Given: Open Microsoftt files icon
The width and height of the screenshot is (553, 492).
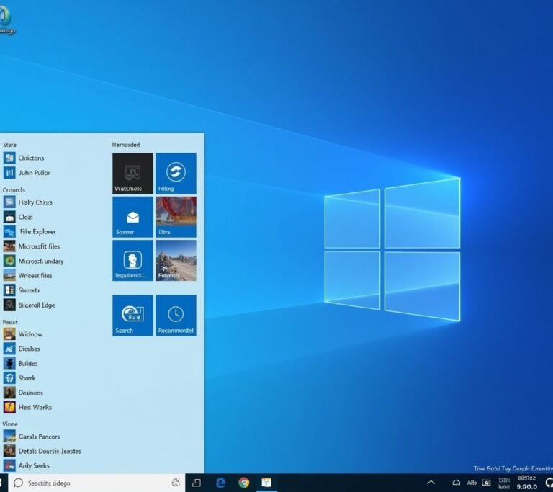Looking at the screenshot, I should (x=9, y=246).
